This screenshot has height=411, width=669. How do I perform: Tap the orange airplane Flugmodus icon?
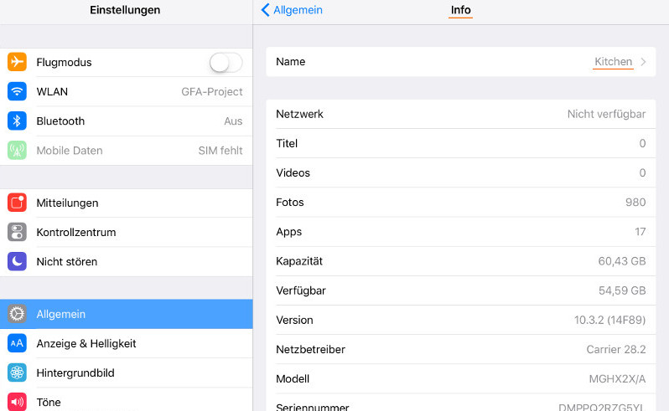[x=17, y=62]
